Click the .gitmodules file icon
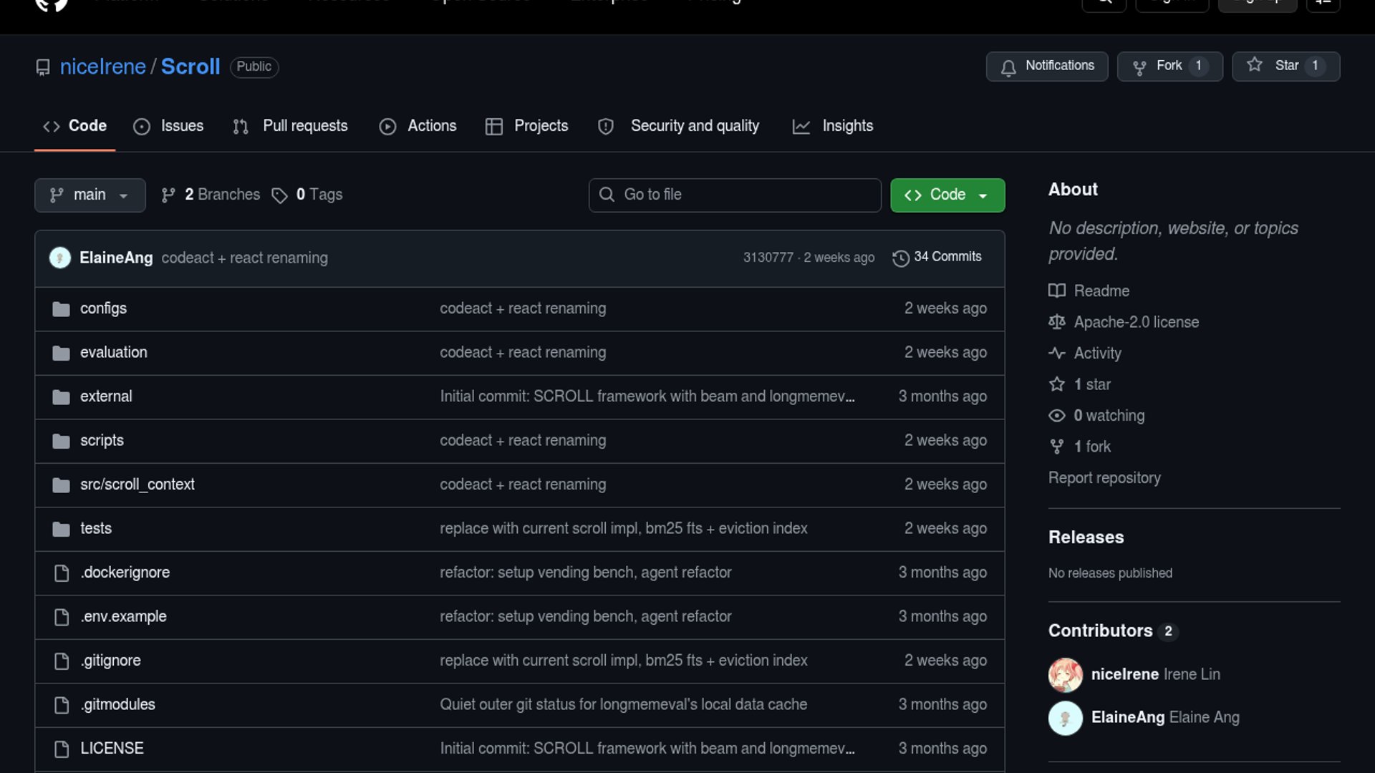The height and width of the screenshot is (773, 1375). 62,705
